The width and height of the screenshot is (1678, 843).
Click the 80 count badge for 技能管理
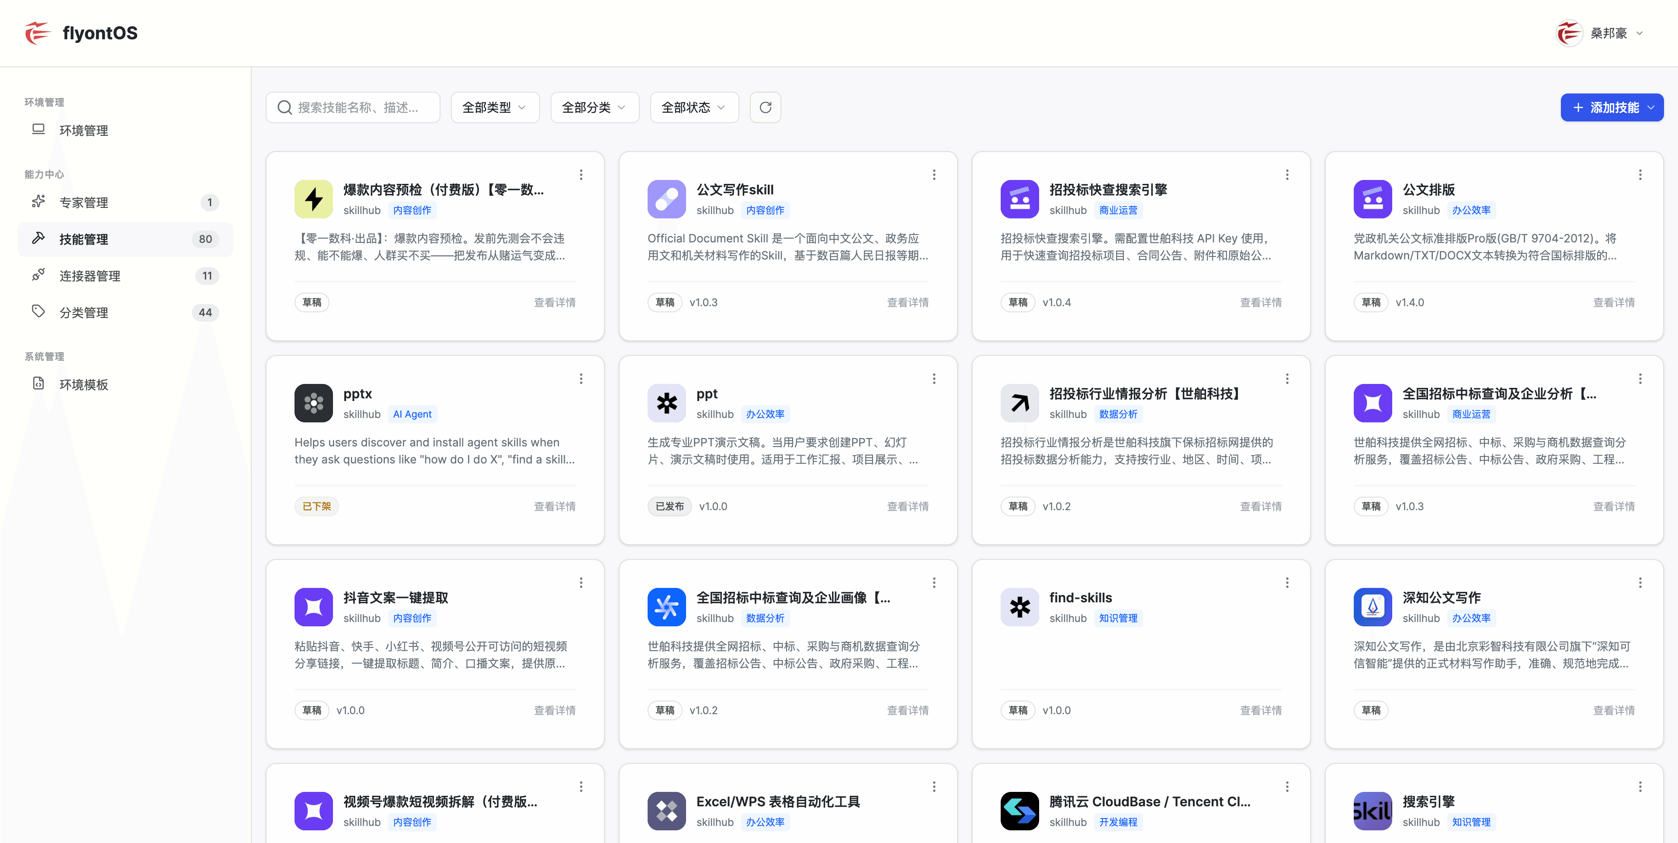point(205,239)
